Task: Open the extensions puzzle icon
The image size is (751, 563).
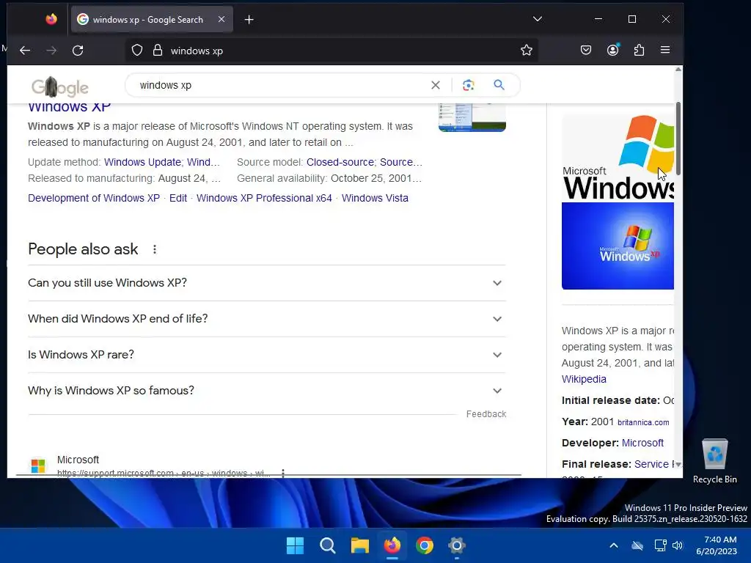Action: click(x=639, y=51)
